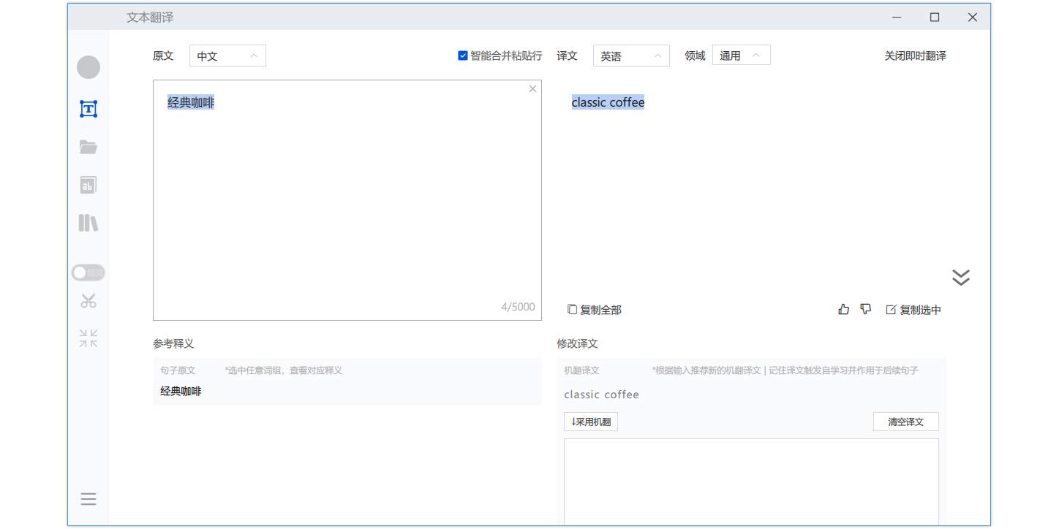1059x529 pixels.
Task: Click the scissors screenshot translation icon
Action: click(88, 300)
